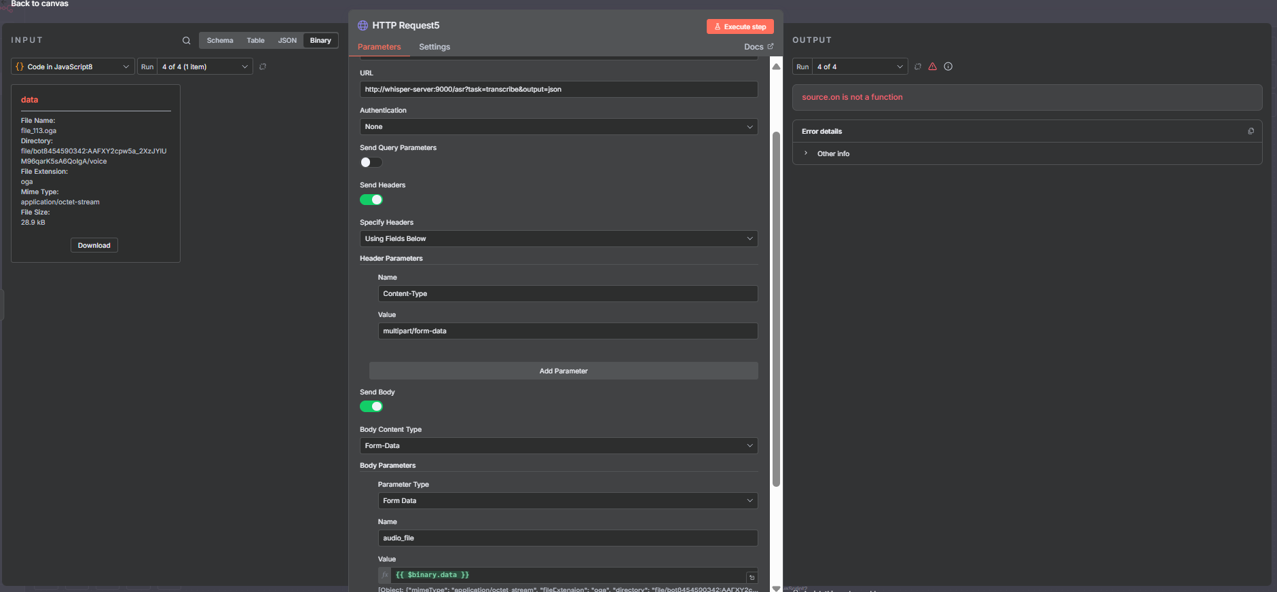Enable Send Query Parameters toggle
This screenshot has height=592, width=1277.
371,162
